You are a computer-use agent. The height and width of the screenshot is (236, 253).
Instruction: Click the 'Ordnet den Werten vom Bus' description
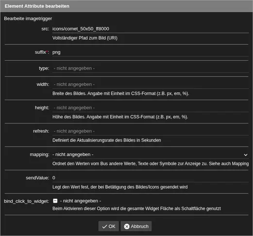[151, 163]
